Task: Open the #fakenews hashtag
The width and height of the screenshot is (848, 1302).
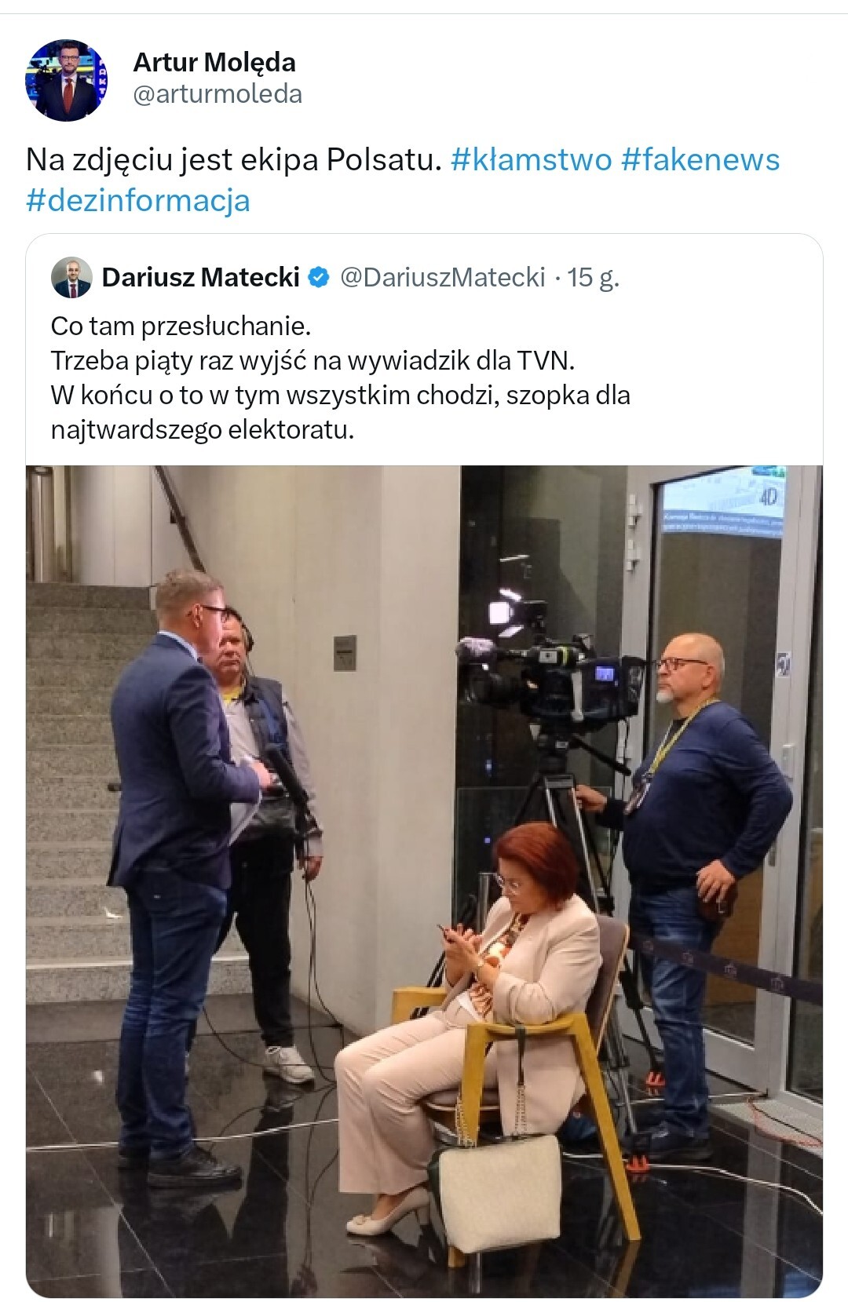Action: coord(700,159)
